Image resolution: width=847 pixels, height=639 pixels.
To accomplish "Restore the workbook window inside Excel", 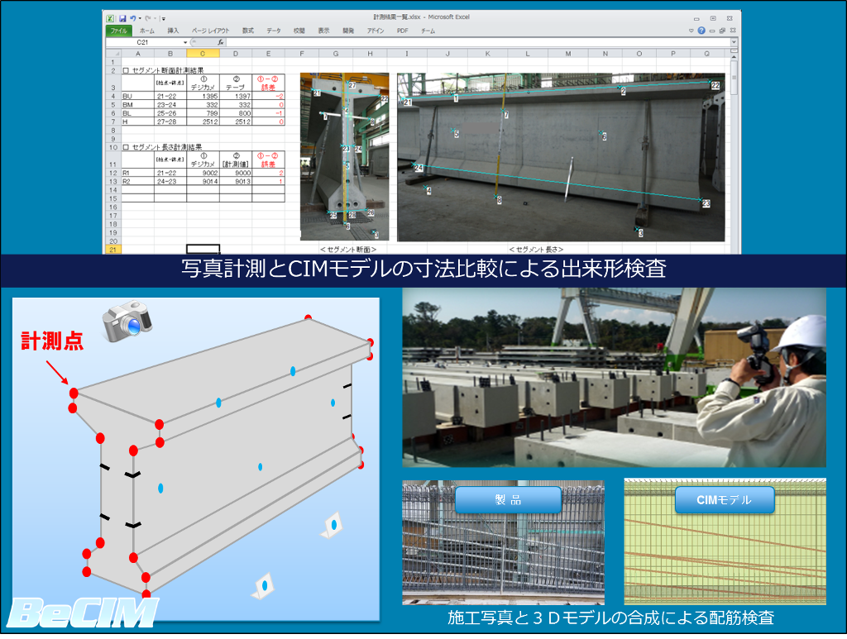I will coord(723,31).
